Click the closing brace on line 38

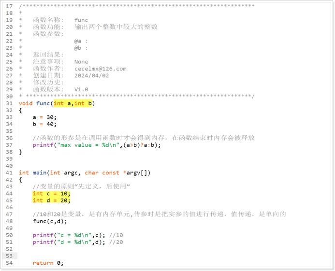pos(20,152)
